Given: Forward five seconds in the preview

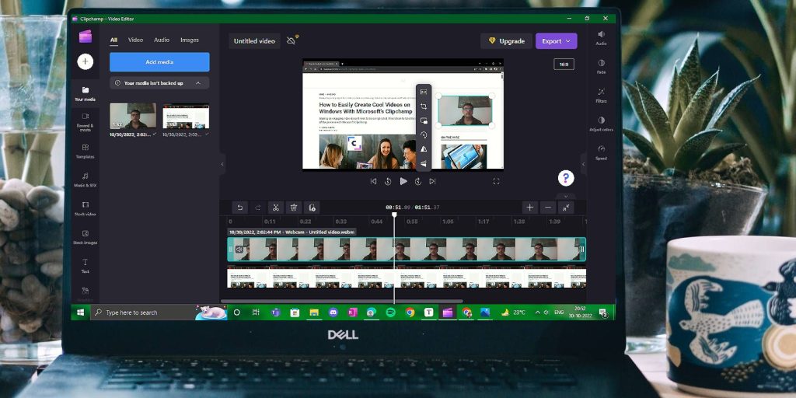Looking at the screenshot, I should coord(418,181).
